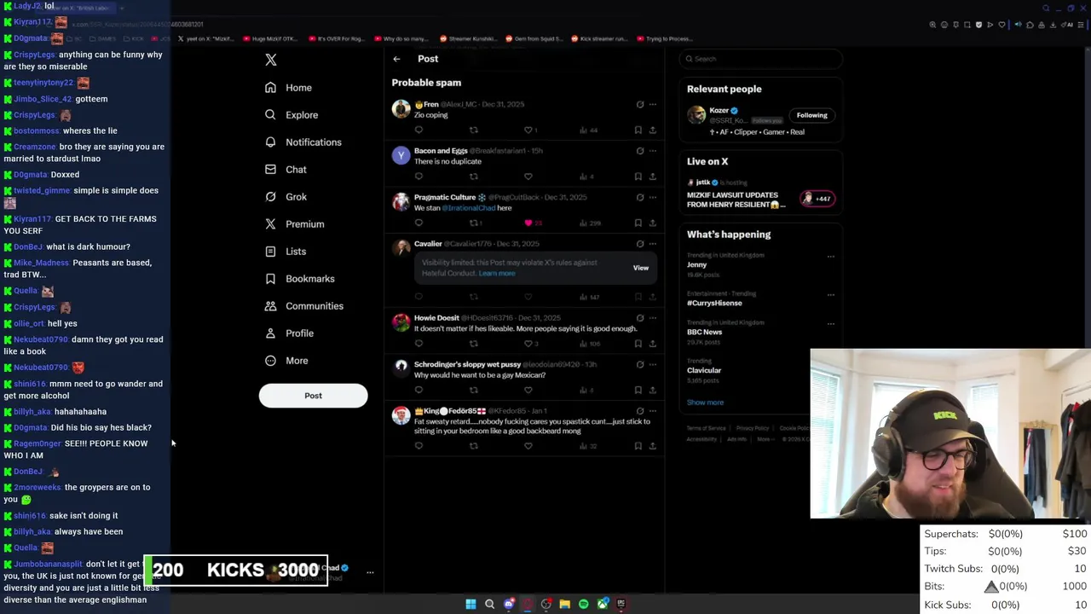Open File Explorer from the taskbar
This screenshot has width=1091, height=614.
[564, 604]
